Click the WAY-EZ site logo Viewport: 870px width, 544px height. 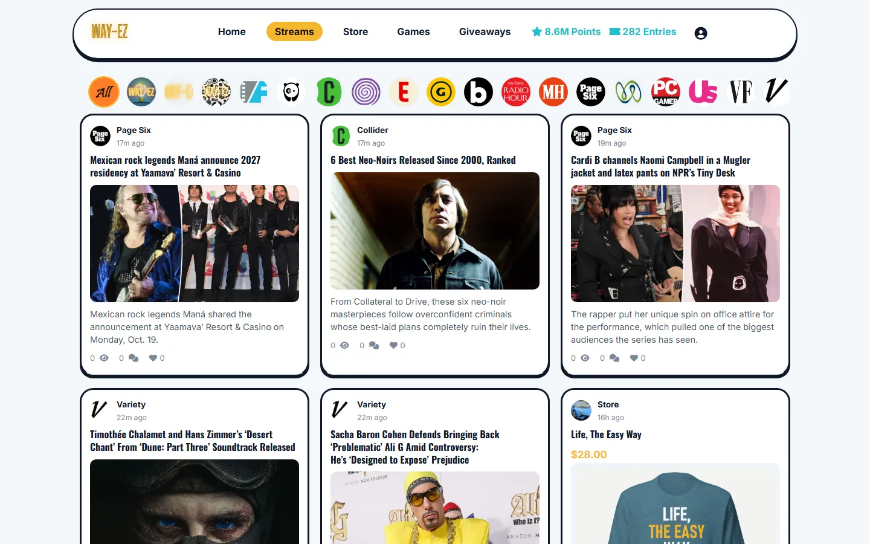pos(109,31)
